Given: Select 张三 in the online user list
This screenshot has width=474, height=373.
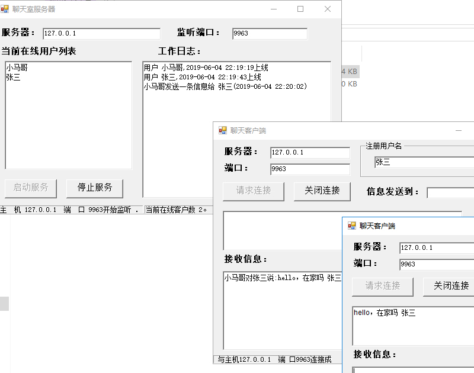Looking at the screenshot, I should click(13, 78).
